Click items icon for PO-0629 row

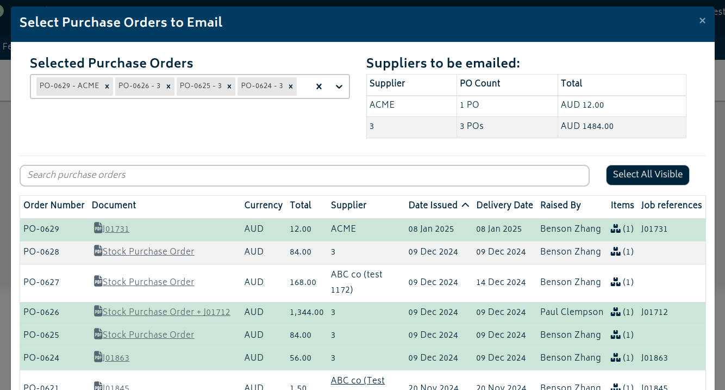point(615,229)
